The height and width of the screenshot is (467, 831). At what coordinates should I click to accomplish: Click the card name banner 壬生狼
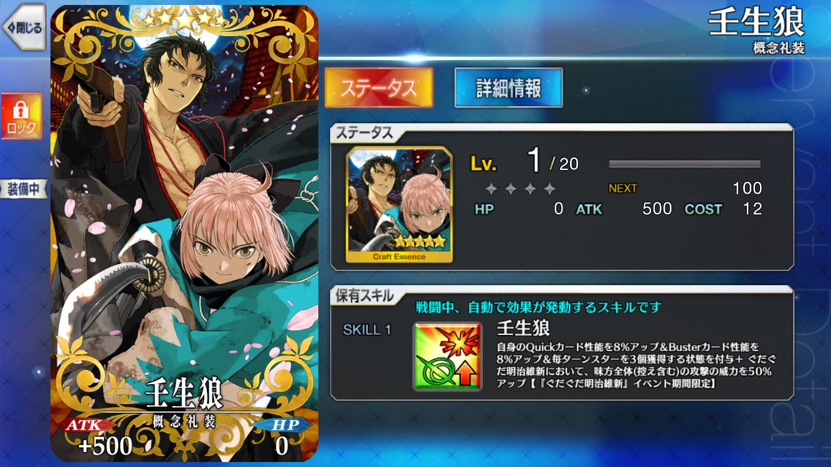pos(184,395)
